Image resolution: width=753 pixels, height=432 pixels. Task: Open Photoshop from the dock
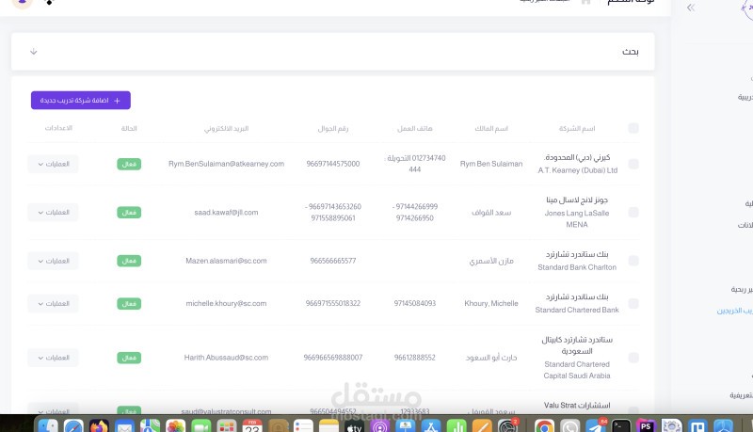tap(646, 426)
